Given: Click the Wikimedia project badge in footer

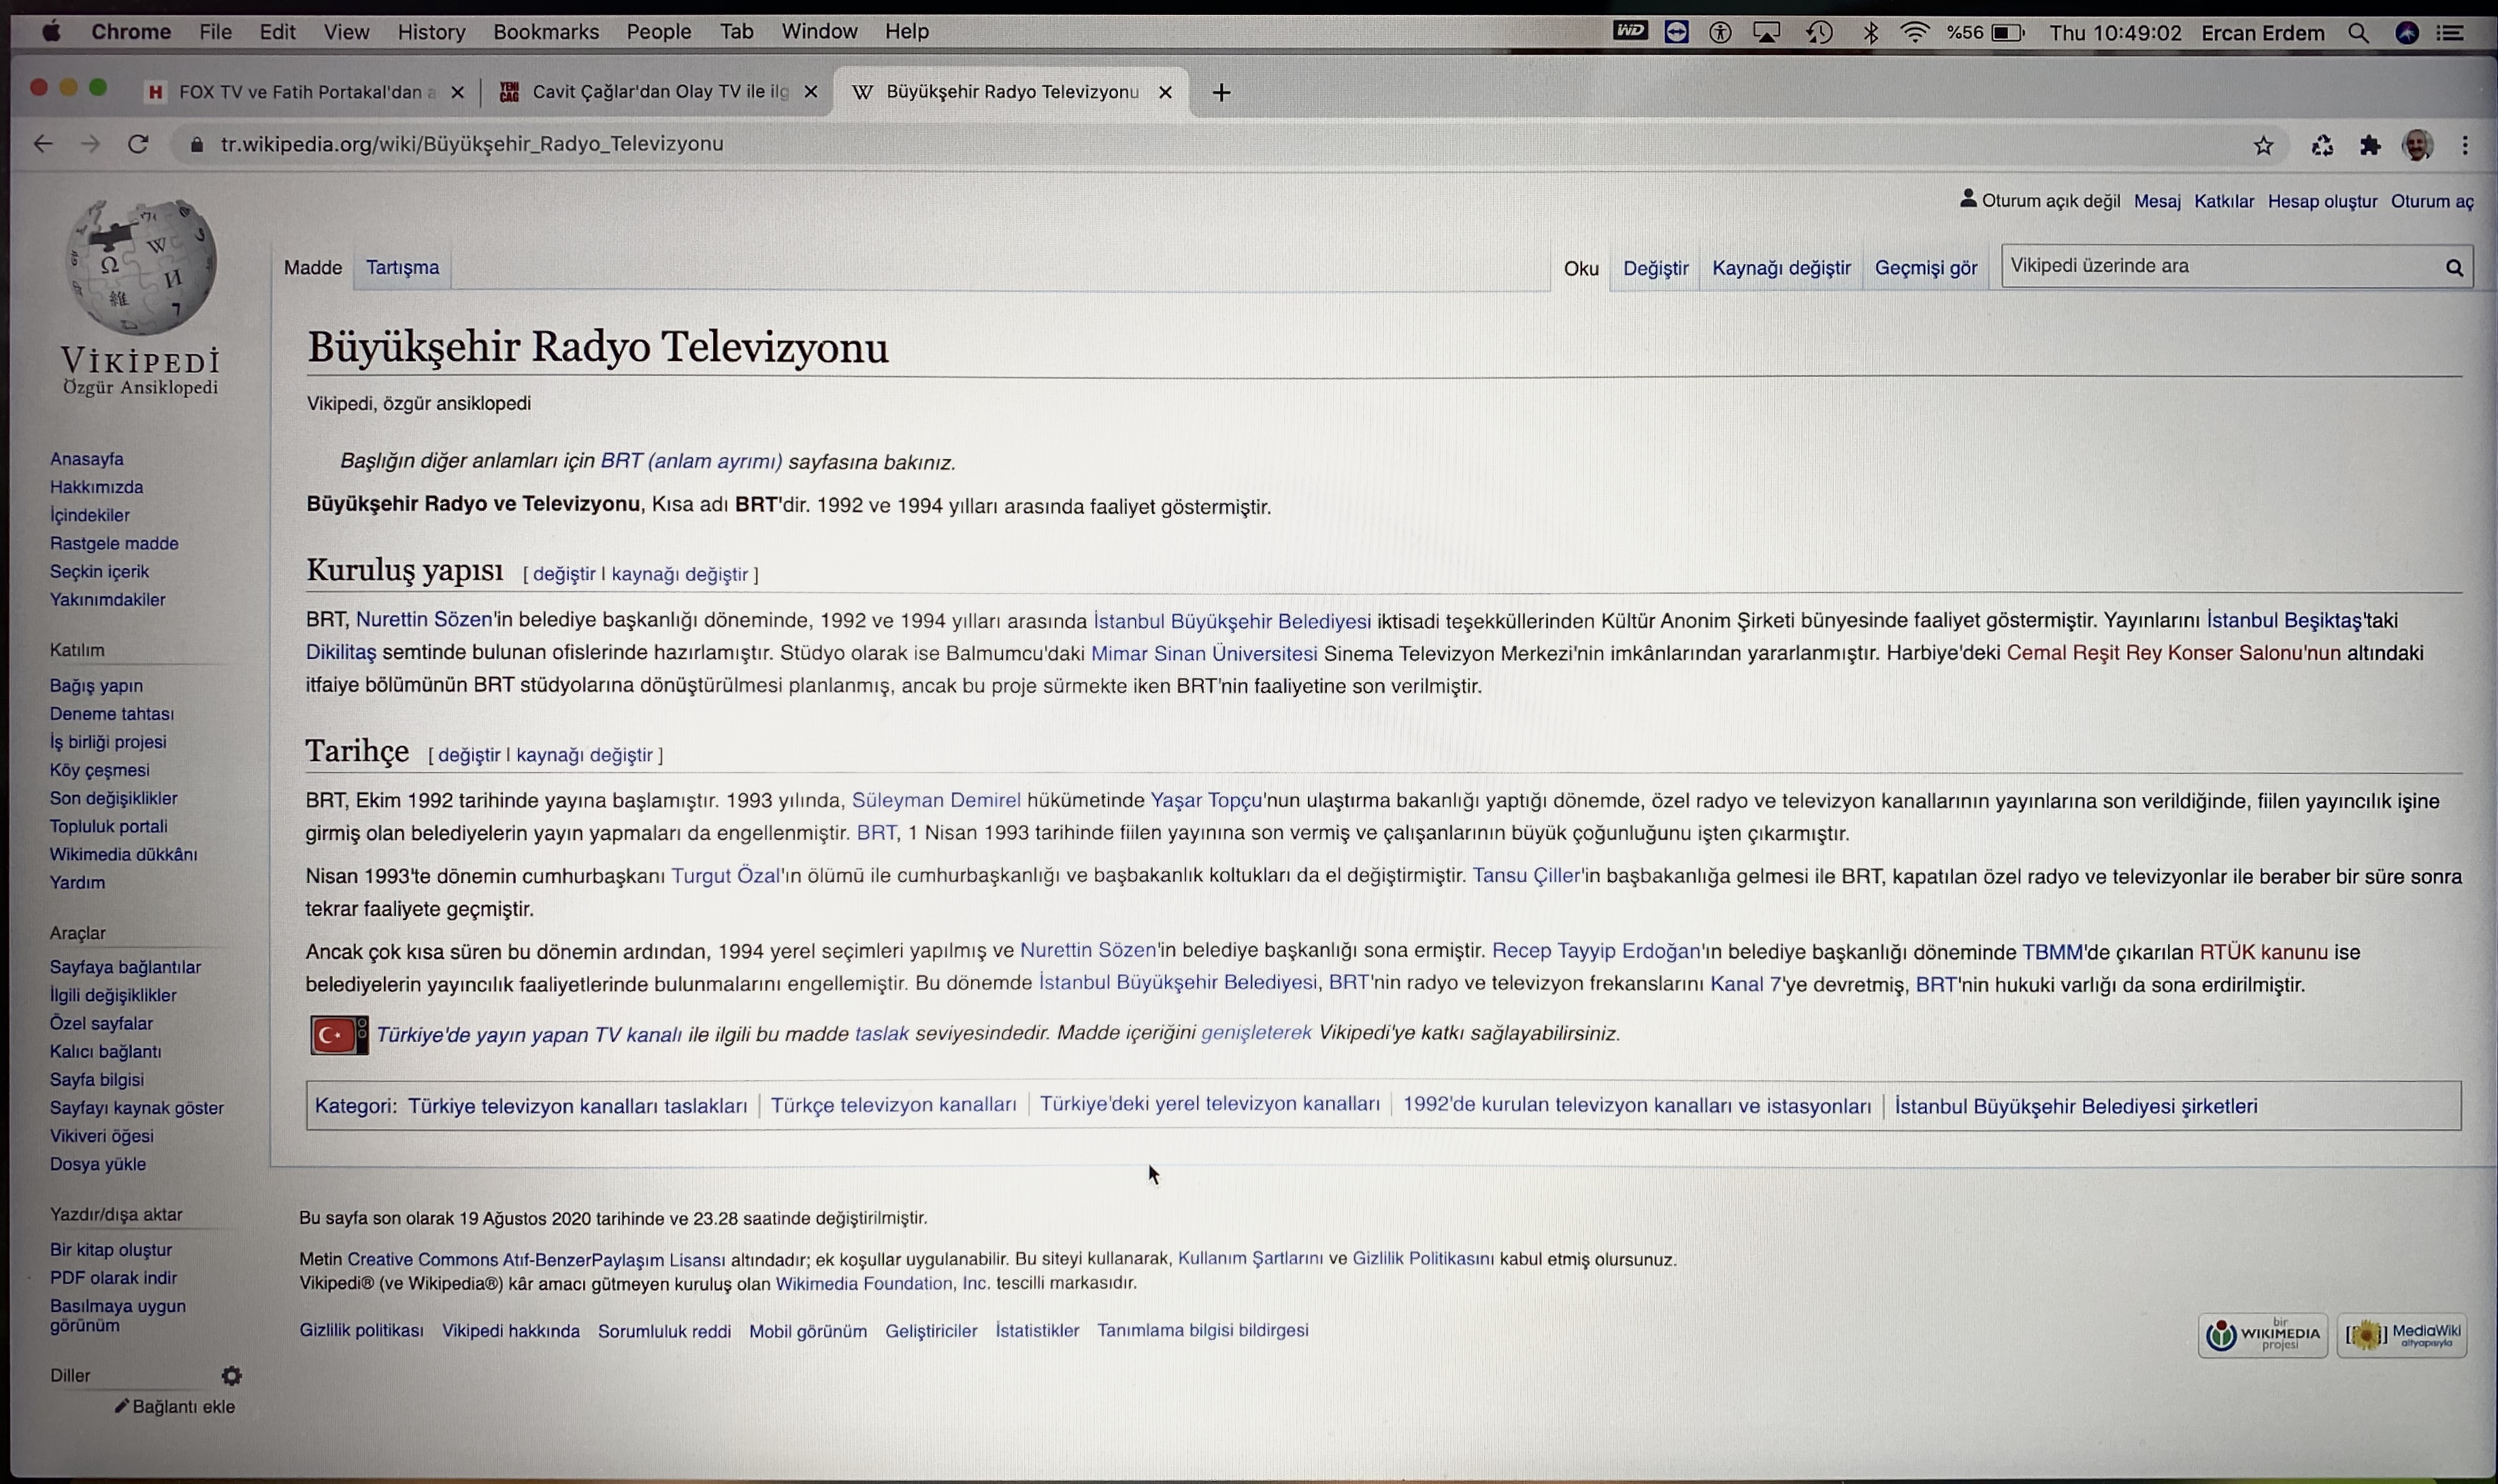Looking at the screenshot, I should pos(2263,1335).
